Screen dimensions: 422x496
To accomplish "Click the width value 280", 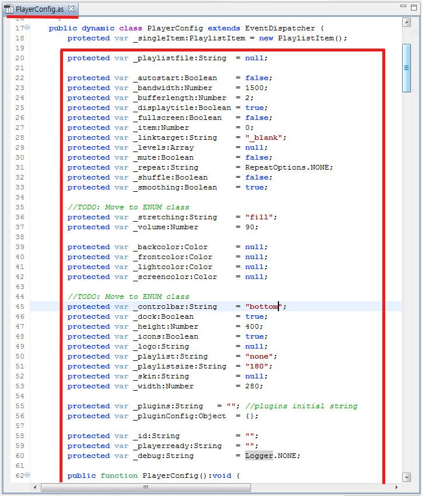I will click(x=252, y=386).
